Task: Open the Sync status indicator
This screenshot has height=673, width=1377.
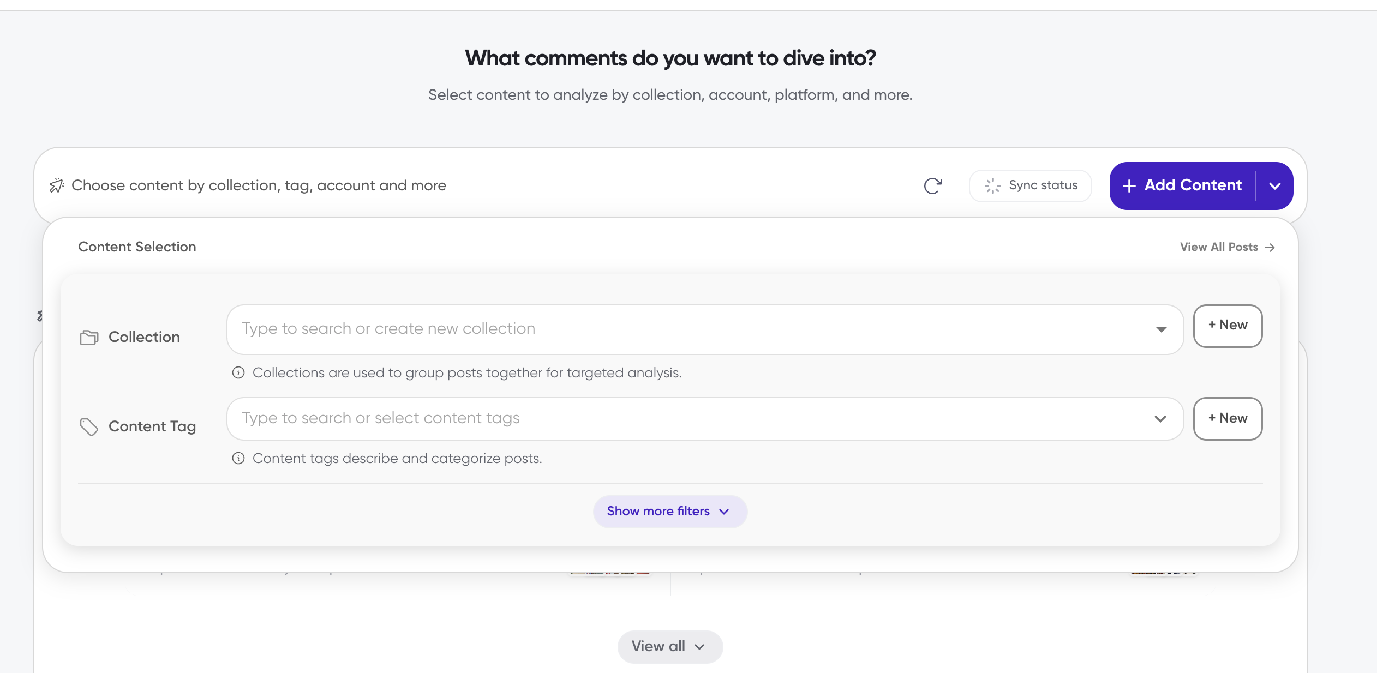Action: pos(1030,186)
